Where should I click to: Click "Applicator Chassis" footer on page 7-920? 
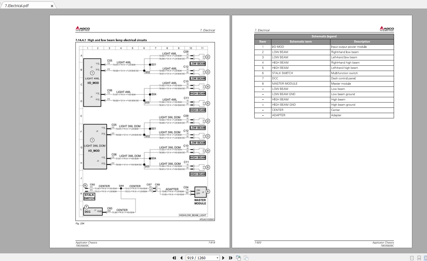(x=383, y=243)
